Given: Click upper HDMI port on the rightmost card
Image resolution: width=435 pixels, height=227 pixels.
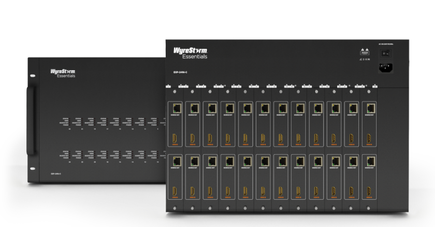Looking at the screenshot, I should pos(369,138).
